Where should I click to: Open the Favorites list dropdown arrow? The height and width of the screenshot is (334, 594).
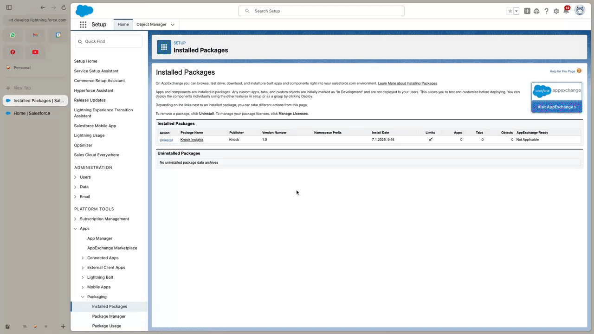[516, 11]
